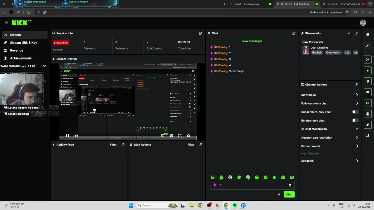The height and width of the screenshot is (210, 374).
Task: Enter fullscreen in the Stream Preview player
Action: 180,136
